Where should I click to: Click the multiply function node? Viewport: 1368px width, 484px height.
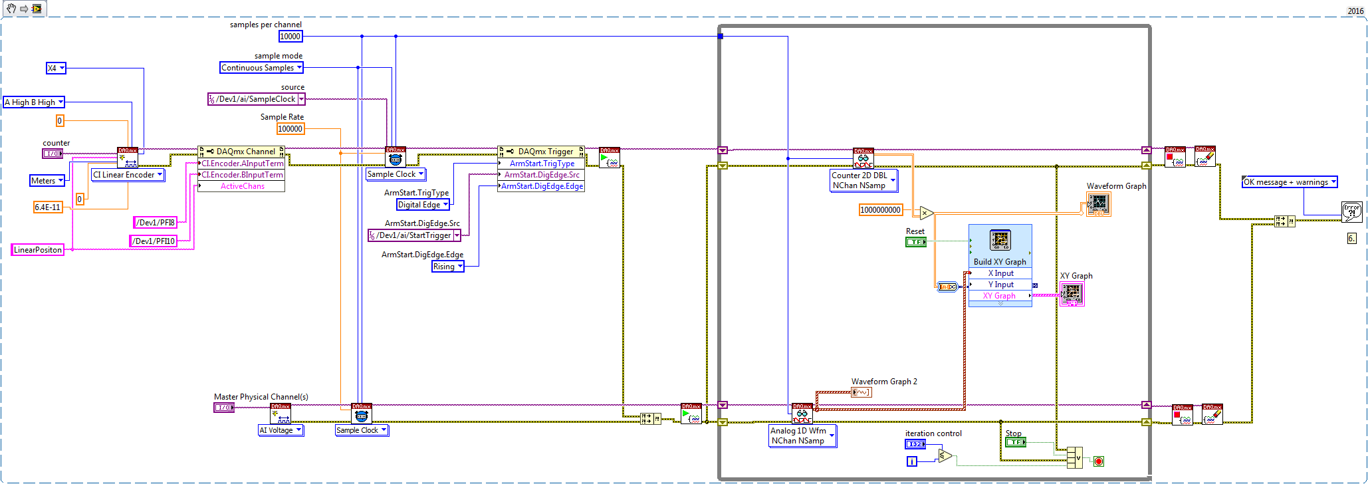point(927,213)
